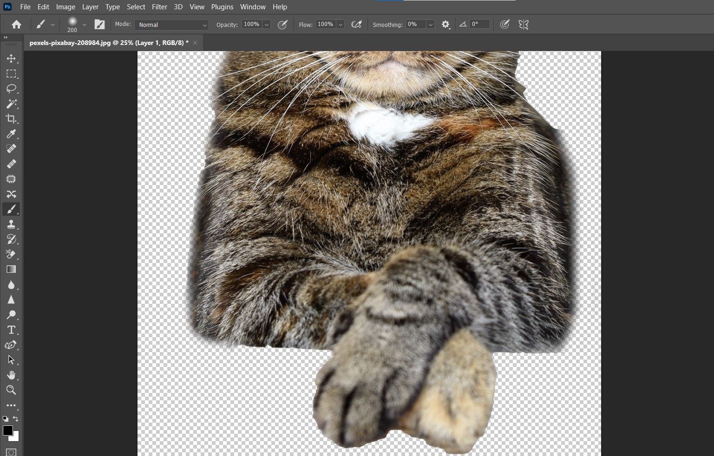
Task: Pick the Eyedropper tool
Action: pos(11,134)
